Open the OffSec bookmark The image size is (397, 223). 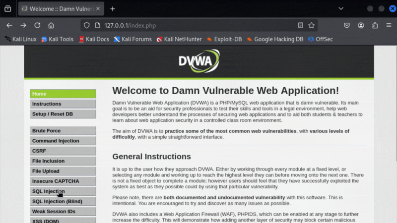click(x=321, y=39)
